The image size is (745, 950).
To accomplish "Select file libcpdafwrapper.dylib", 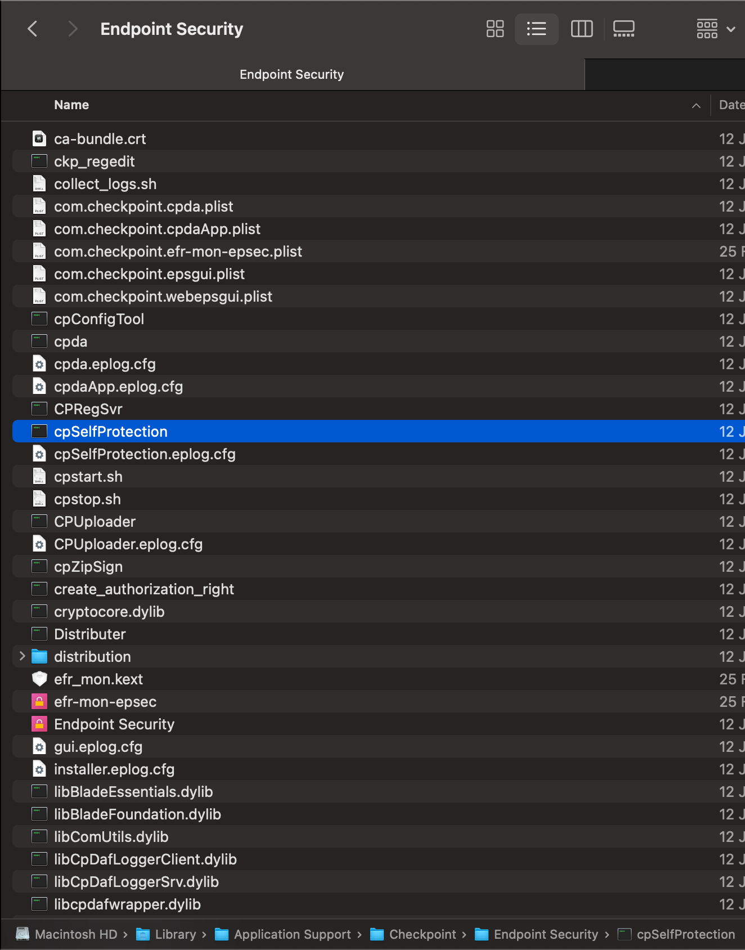I will [x=379, y=904].
